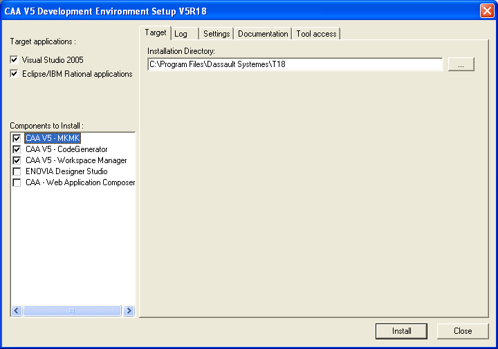Close the setup window with red X
498x349 pixels.
[x=487, y=11]
